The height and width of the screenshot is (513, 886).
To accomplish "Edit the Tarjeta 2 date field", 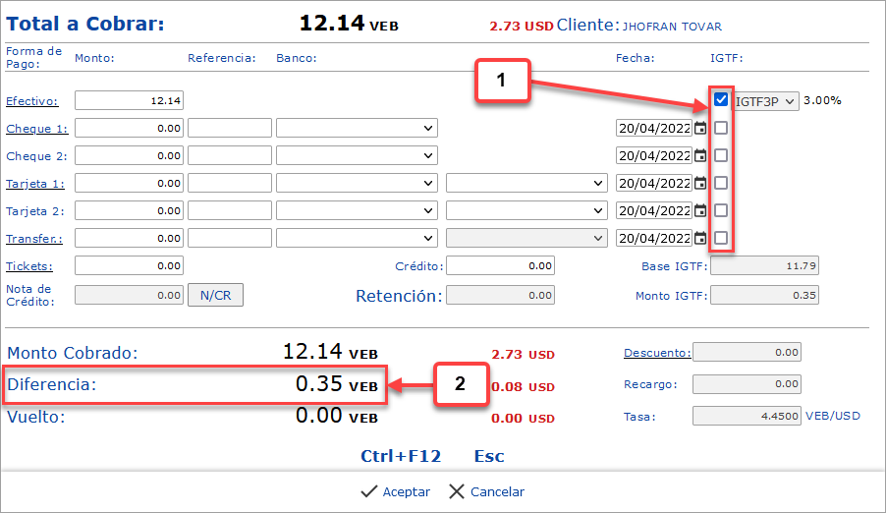I will (654, 210).
